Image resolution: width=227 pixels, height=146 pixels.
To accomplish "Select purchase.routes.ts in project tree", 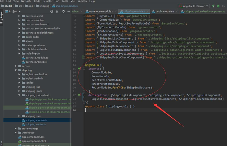I will tap(36, 62).
